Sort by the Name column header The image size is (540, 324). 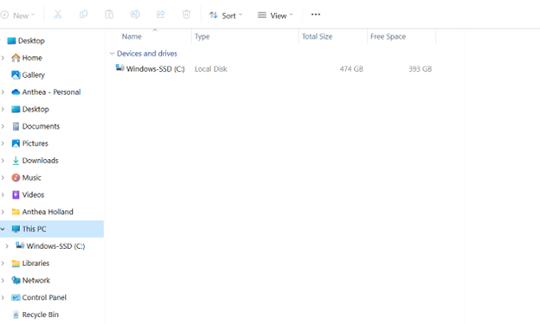pyautogui.click(x=132, y=36)
